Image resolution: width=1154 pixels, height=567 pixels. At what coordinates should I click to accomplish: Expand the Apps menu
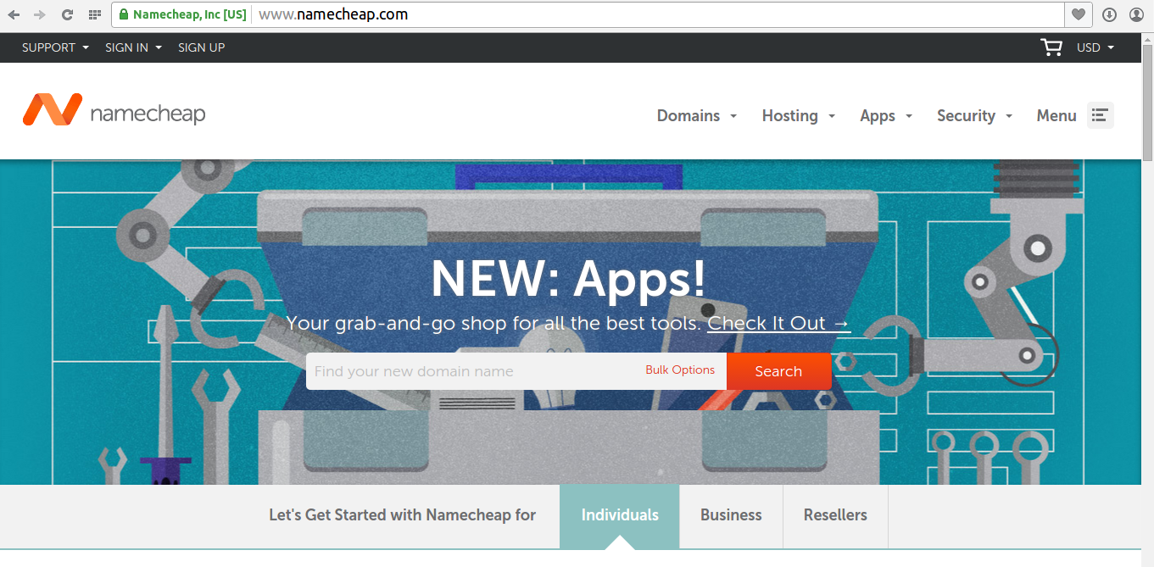[886, 116]
